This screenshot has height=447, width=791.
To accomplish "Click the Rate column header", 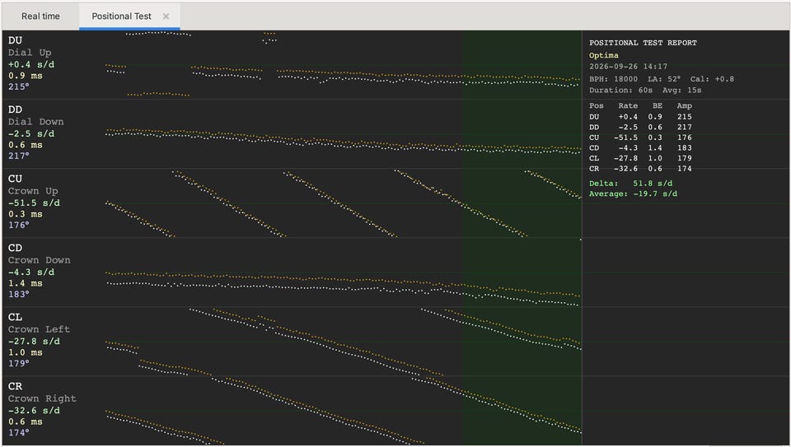I will (x=628, y=106).
